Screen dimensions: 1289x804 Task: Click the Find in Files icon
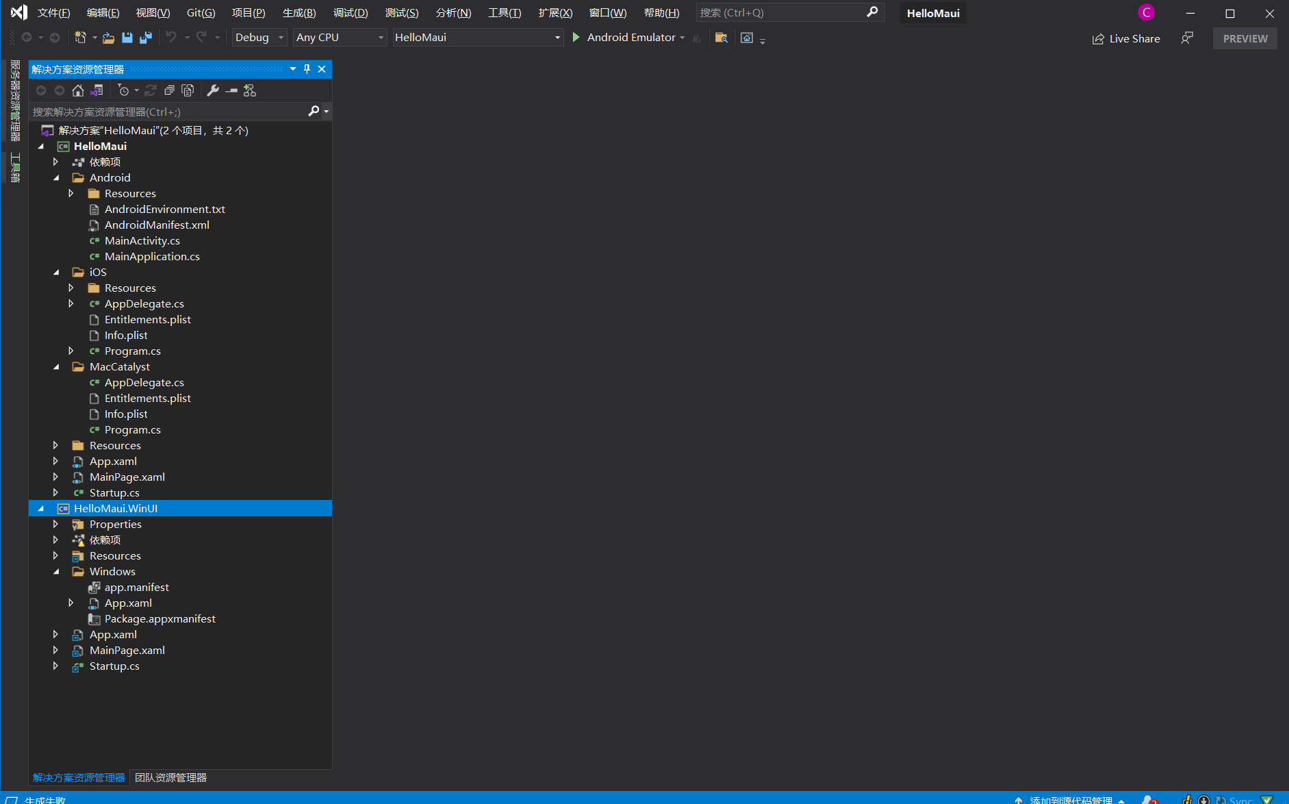point(721,38)
